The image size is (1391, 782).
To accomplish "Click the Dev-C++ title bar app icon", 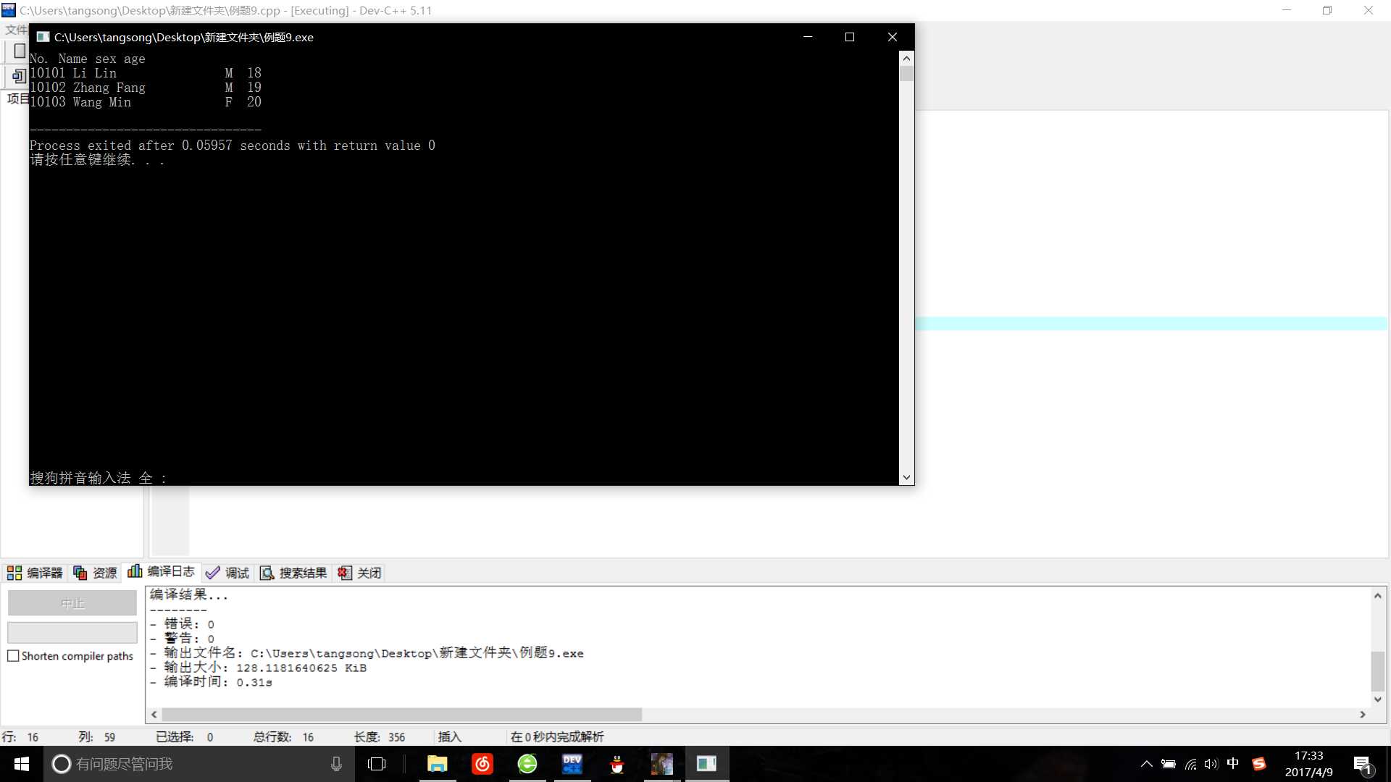I will pyautogui.click(x=9, y=10).
